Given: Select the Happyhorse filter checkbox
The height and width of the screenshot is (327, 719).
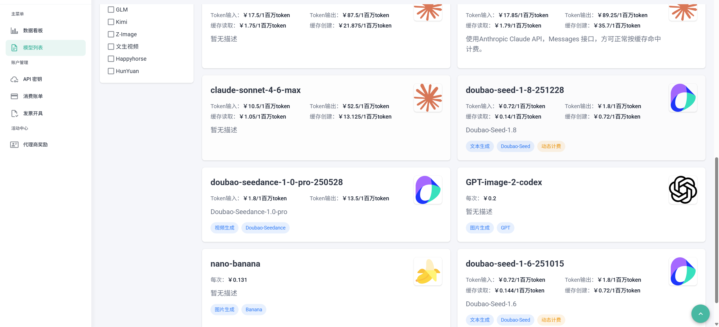Looking at the screenshot, I should (111, 59).
